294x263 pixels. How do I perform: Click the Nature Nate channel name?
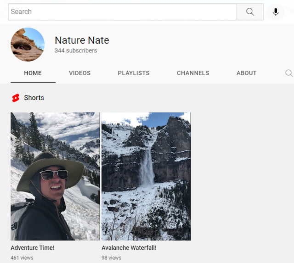(82, 40)
